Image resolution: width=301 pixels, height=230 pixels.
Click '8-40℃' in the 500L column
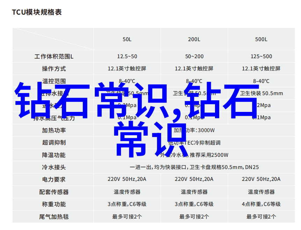(x=261, y=81)
